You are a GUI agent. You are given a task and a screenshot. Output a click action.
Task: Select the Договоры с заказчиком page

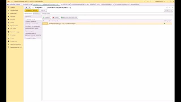pos(33,24)
